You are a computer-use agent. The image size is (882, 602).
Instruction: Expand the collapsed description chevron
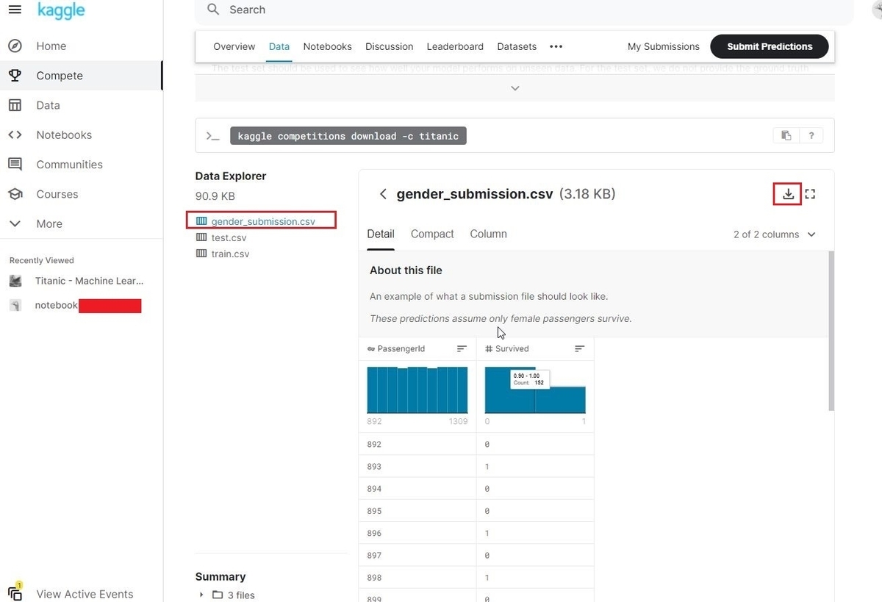pyautogui.click(x=514, y=88)
